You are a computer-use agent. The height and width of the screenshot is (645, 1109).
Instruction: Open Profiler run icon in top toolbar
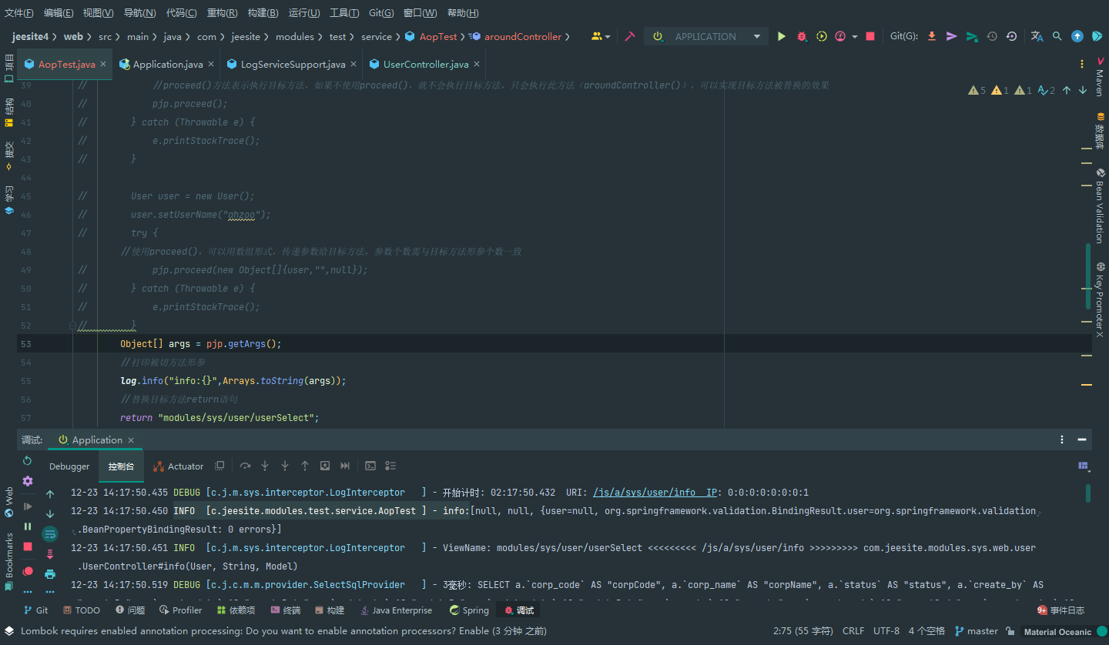coord(840,36)
